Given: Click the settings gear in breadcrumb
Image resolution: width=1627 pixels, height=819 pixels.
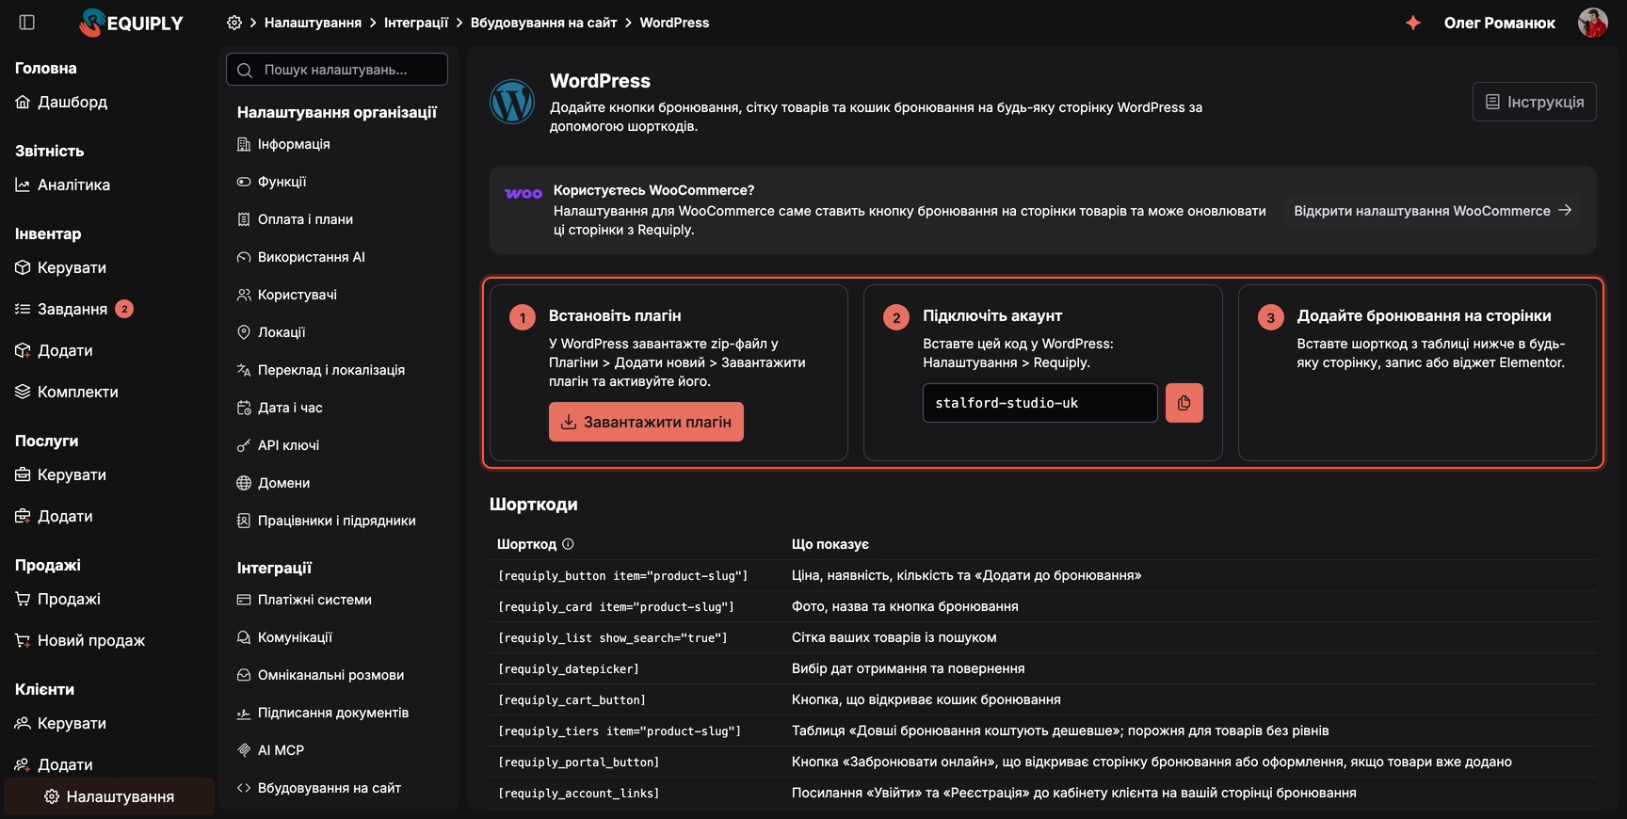Looking at the screenshot, I should (x=234, y=23).
